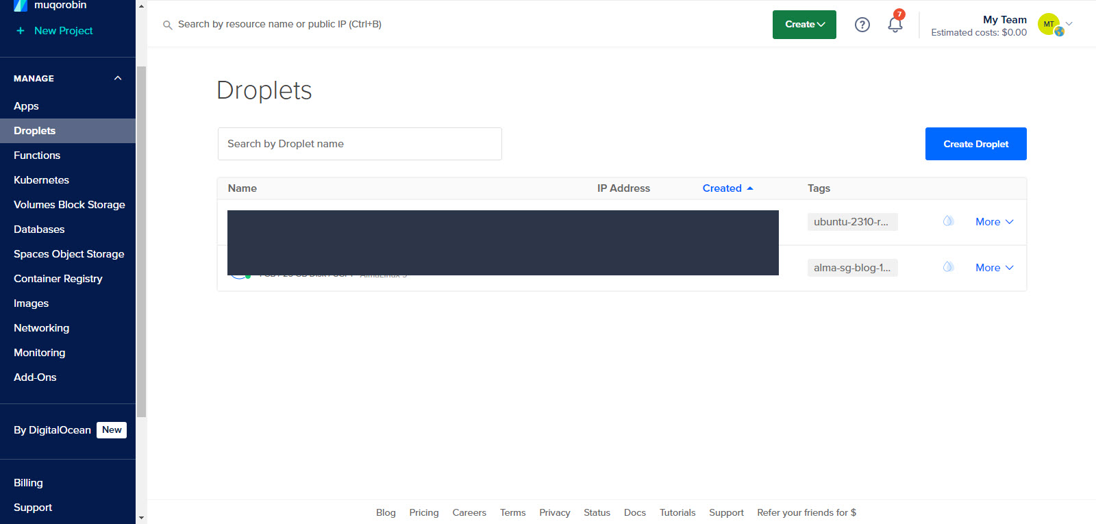Click the search magnifier icon in top bar
This screenshot has width=1096, height=524.
[167, 25]
